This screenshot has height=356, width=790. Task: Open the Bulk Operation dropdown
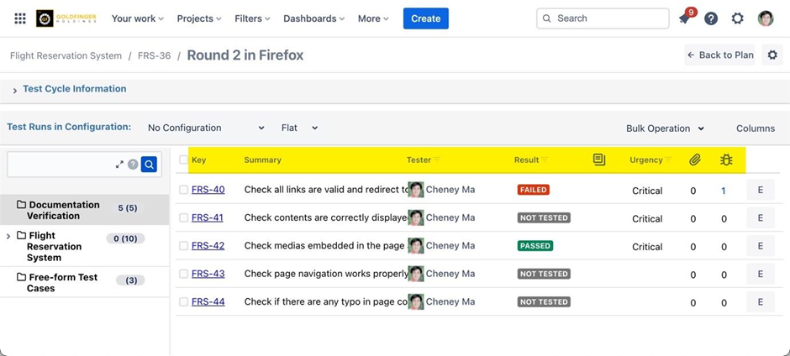click(665, 128)
